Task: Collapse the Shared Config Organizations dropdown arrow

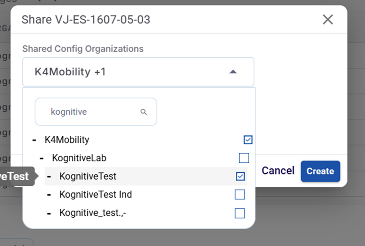Action: pyautogui.click(x=233, y=72)
